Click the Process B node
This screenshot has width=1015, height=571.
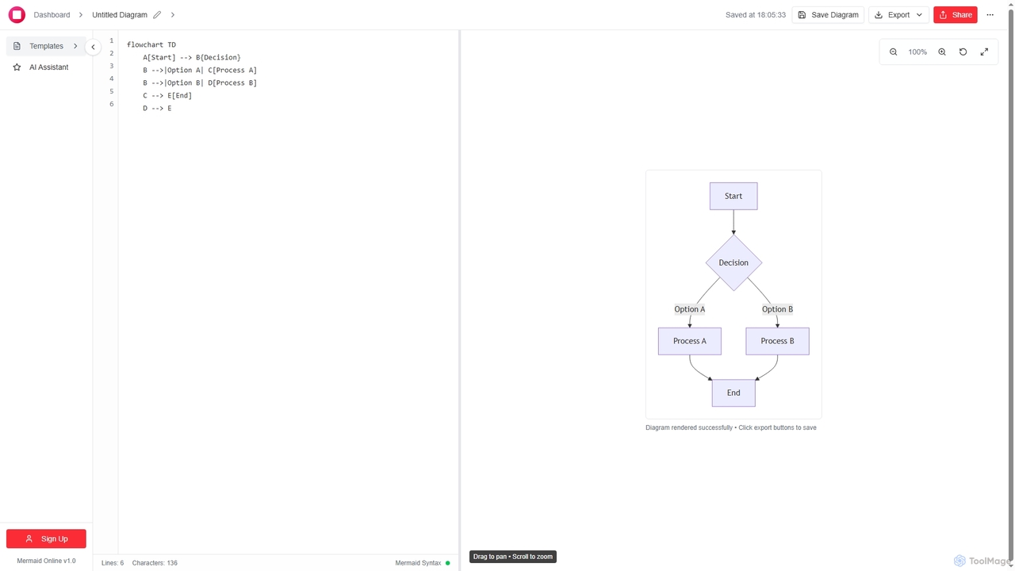[777, 341]
